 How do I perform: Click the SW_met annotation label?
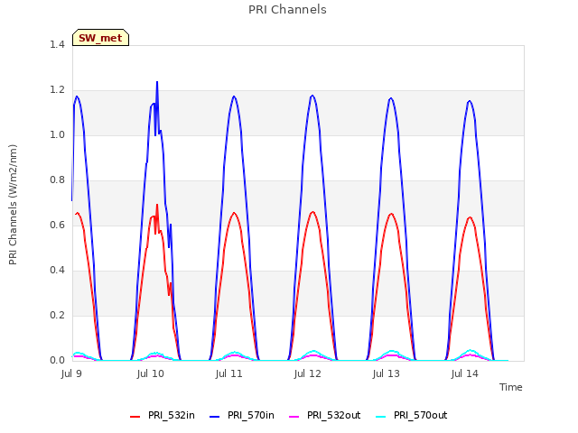(100, 38)
